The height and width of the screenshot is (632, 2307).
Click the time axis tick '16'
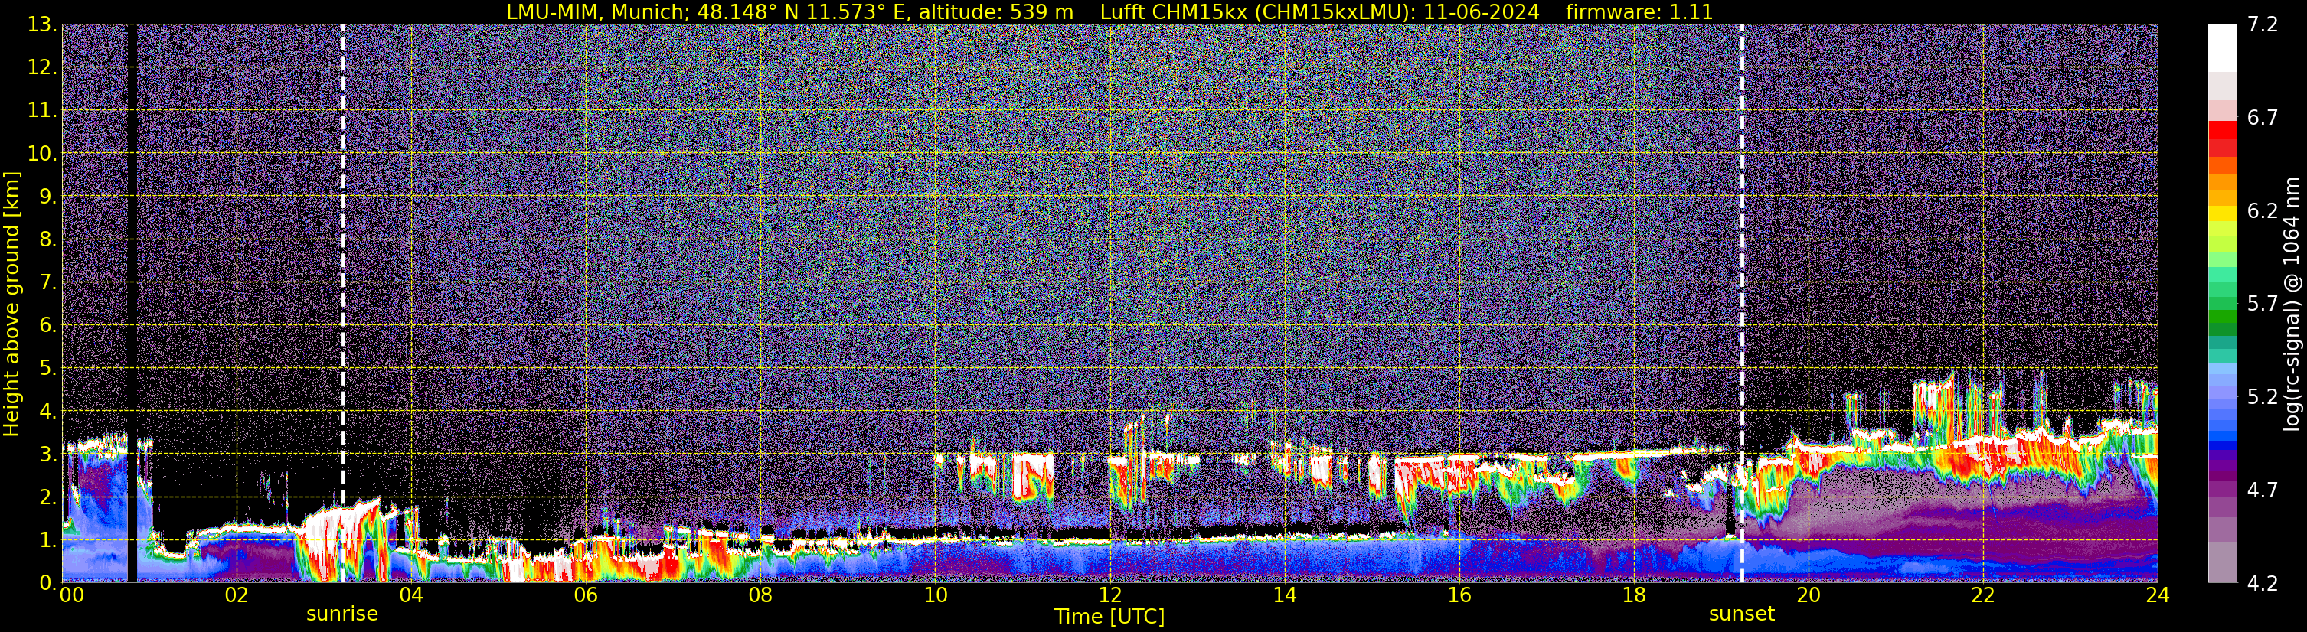click(x=1459, y=595)
